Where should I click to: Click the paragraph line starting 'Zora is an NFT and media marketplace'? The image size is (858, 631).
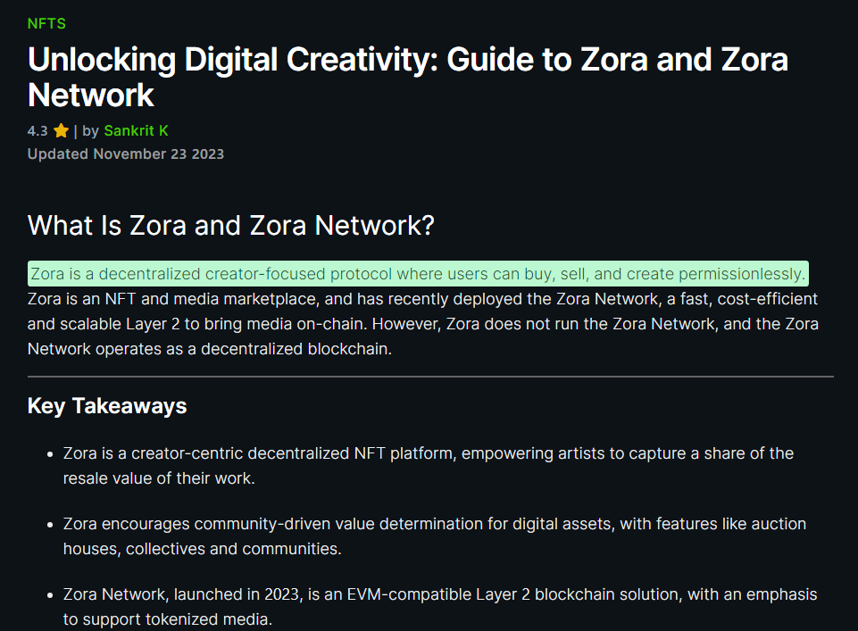click(422, 299)
